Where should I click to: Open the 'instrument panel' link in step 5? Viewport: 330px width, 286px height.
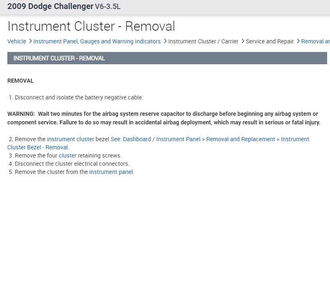[111, 172]
